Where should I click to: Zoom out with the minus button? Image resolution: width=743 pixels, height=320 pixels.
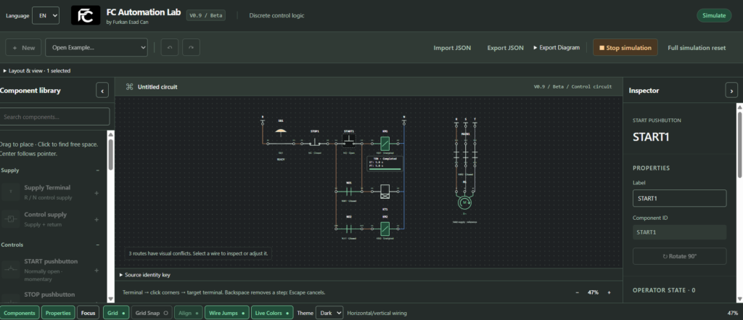577,292
